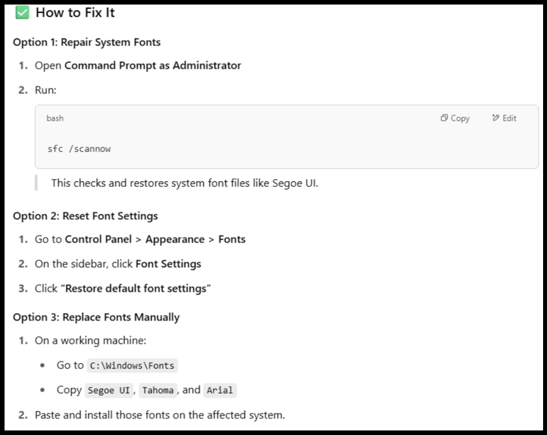Click the green checkmark emoji beside heading

[x=22, y=13]
